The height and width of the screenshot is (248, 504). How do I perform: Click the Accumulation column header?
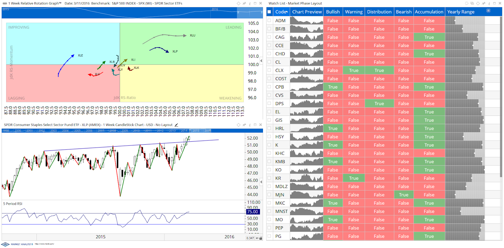[x=429, y=12]
